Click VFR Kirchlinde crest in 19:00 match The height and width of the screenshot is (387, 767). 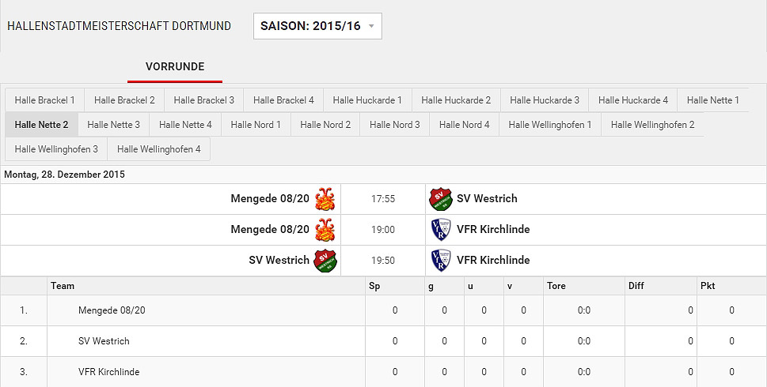[x=440, y=230]
